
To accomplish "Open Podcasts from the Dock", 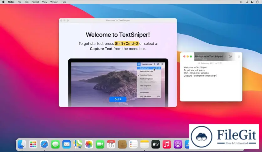I will tap(178, 144).
